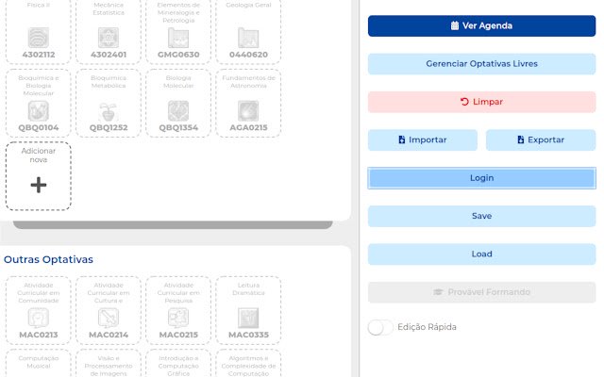604x377 pixels.
Task: Click the graduation cap icon on Provável Formando
Action: 438,292
